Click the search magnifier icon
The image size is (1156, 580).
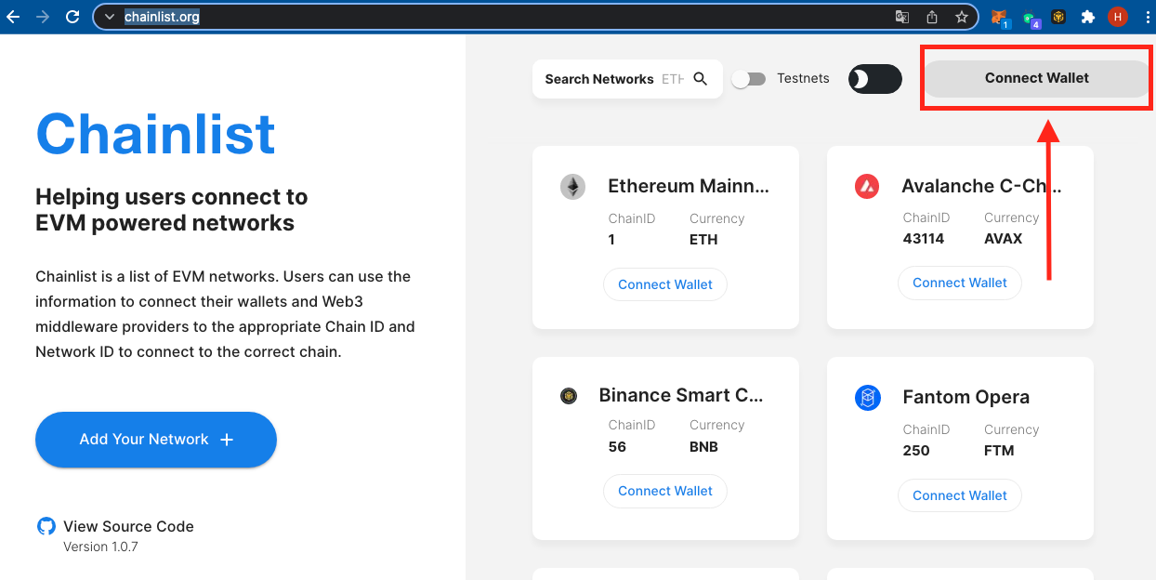701,79
